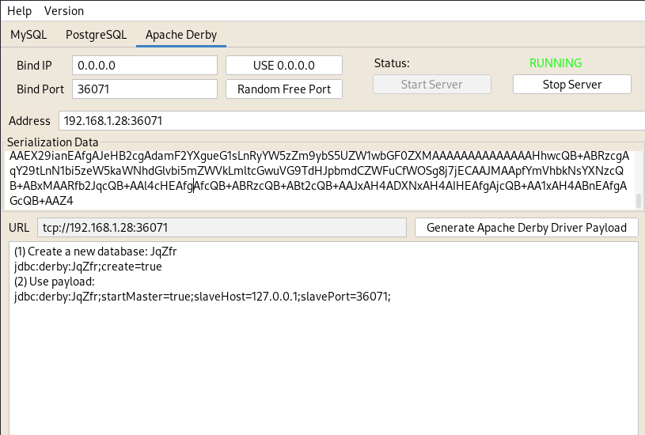
Task: Click the 'Bind Port' label
Action: point(40,89)
